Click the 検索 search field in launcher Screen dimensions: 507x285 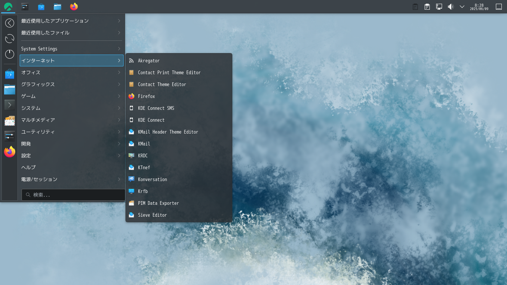tap(73, 195)
